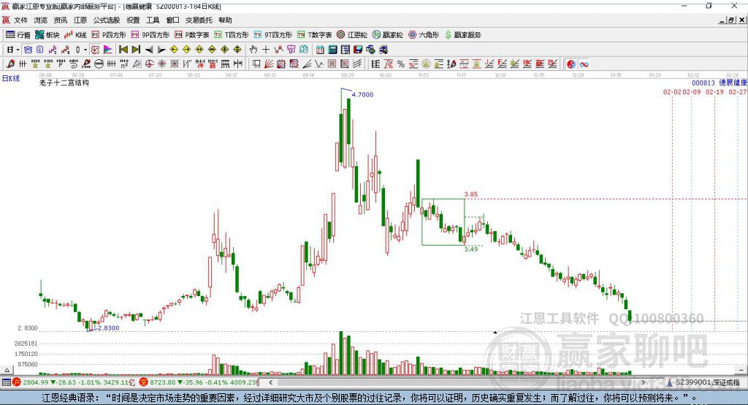Select the rectangle drawing tool
This screenshot has height=405, width=748.
pos(256,64)
